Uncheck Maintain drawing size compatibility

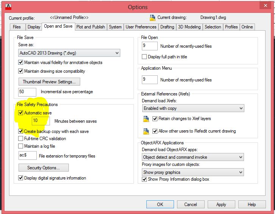[x=21, y=71]
